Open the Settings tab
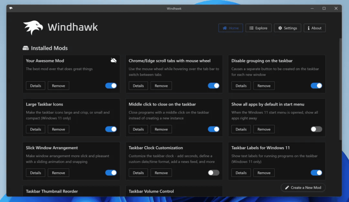Screen dimensions: 349x202 click(288, 28)
